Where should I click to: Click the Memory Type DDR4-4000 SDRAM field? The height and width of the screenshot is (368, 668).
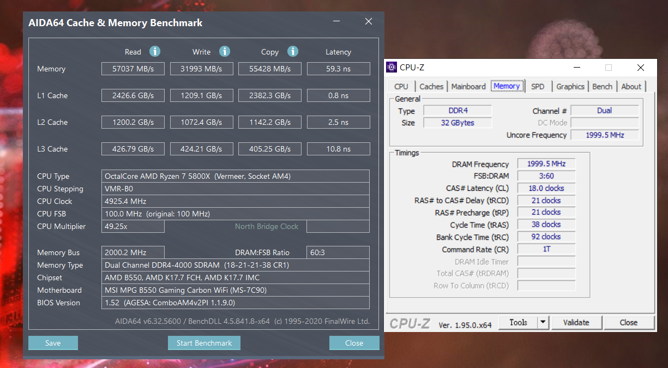[x=236, y=265]
